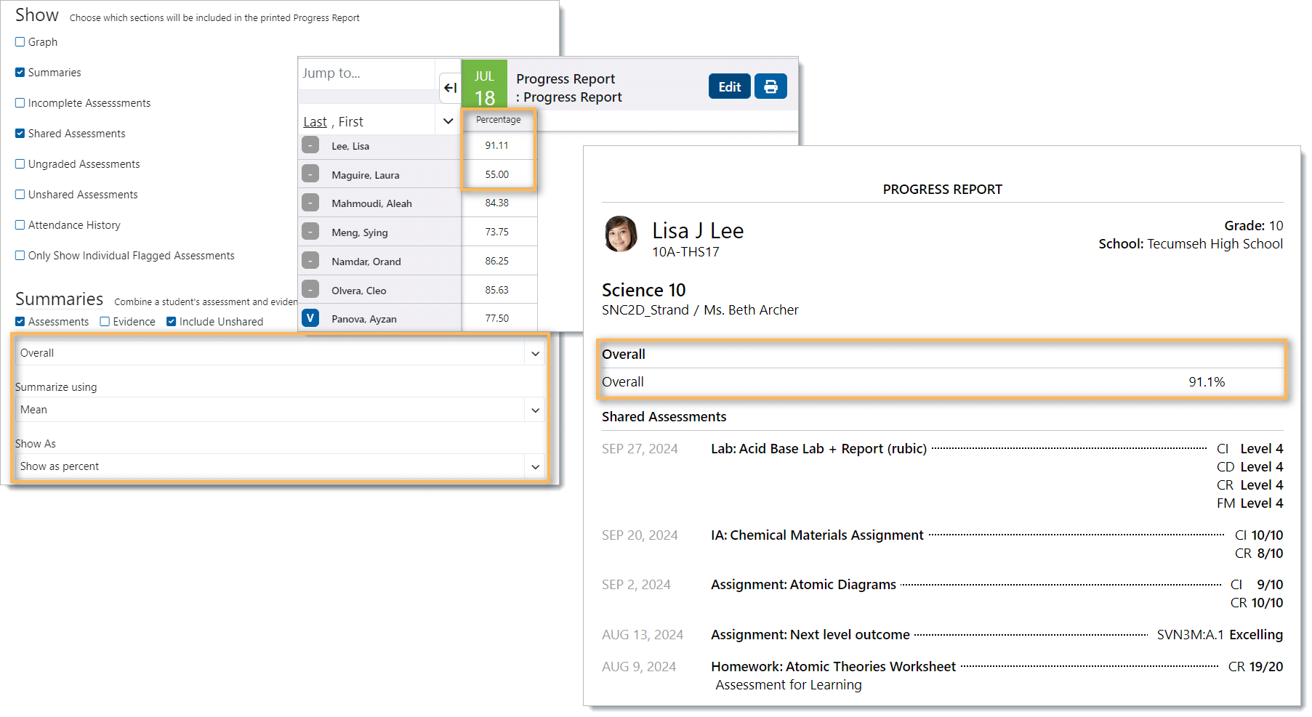Image resolution: width=1312 pixels, height=717 pixels.
Task: Toggle the Evidence checkbox in Summaries
Action: pyautogui.click(x=105, y=322)
